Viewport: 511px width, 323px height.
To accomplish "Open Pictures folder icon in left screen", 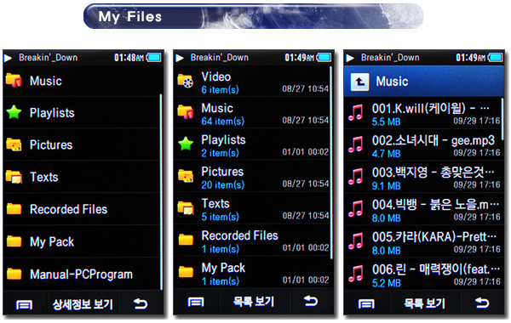I will tap(14, 144).
